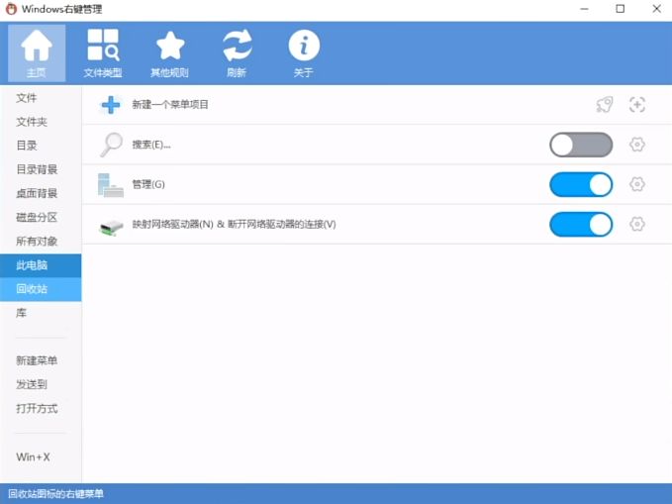Maximize the Windows右键管理 window
672x504 pixels.
621,9
